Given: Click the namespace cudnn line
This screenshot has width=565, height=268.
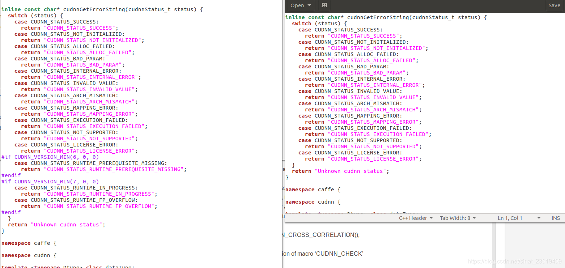Looking at the screenshot, I should [313, 201].
